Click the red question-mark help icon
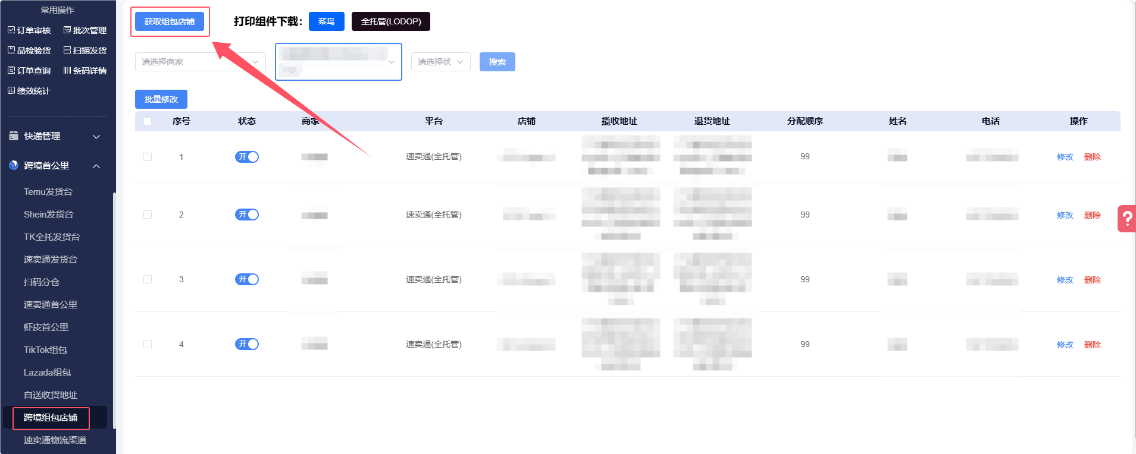The height and width of the screenshot is (454, 1136). coord(1127,219)
